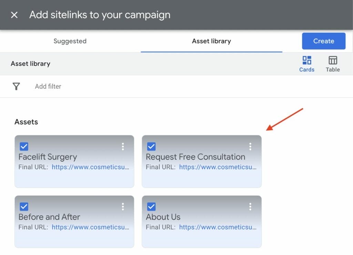
Task: Open options menu on About Us sitelink
Action: click(x=250, y=206)
